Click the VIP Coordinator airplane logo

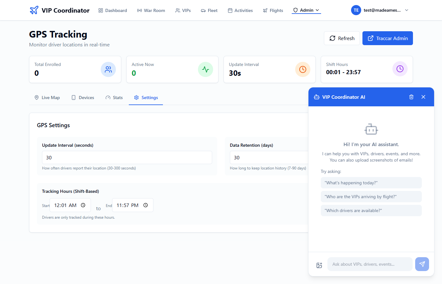click(x=34, y=10)
